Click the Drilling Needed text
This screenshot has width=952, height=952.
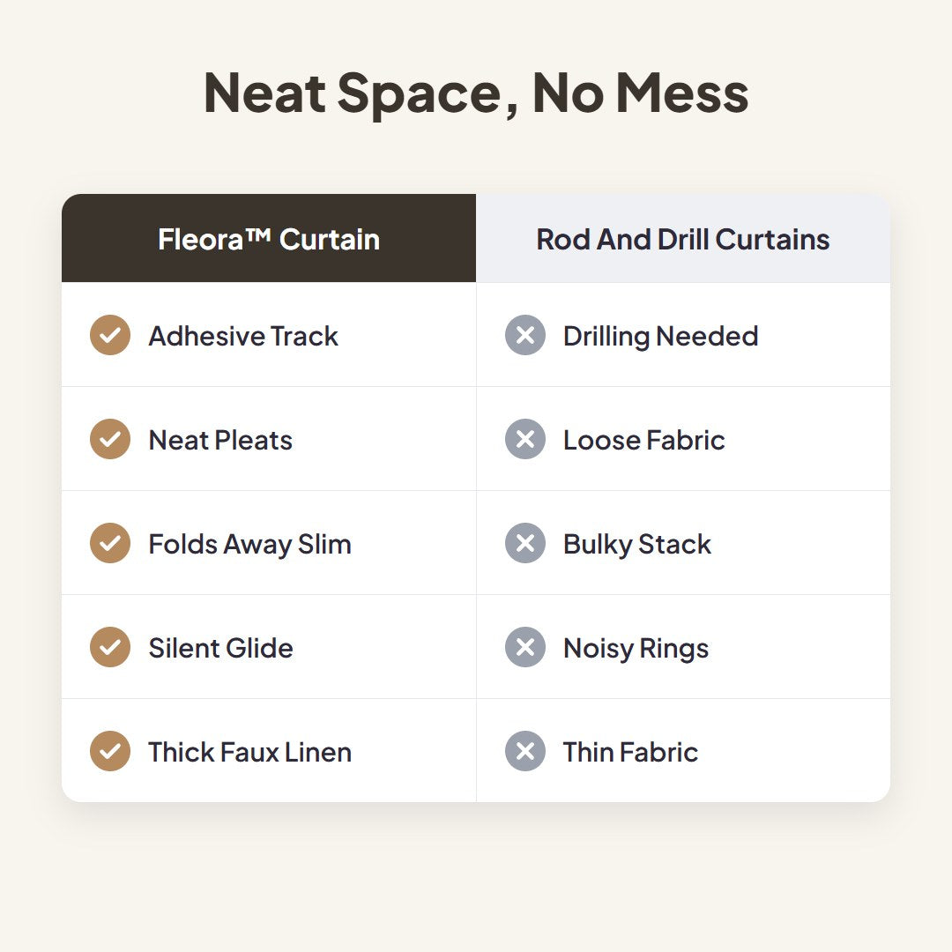[660, 337]
